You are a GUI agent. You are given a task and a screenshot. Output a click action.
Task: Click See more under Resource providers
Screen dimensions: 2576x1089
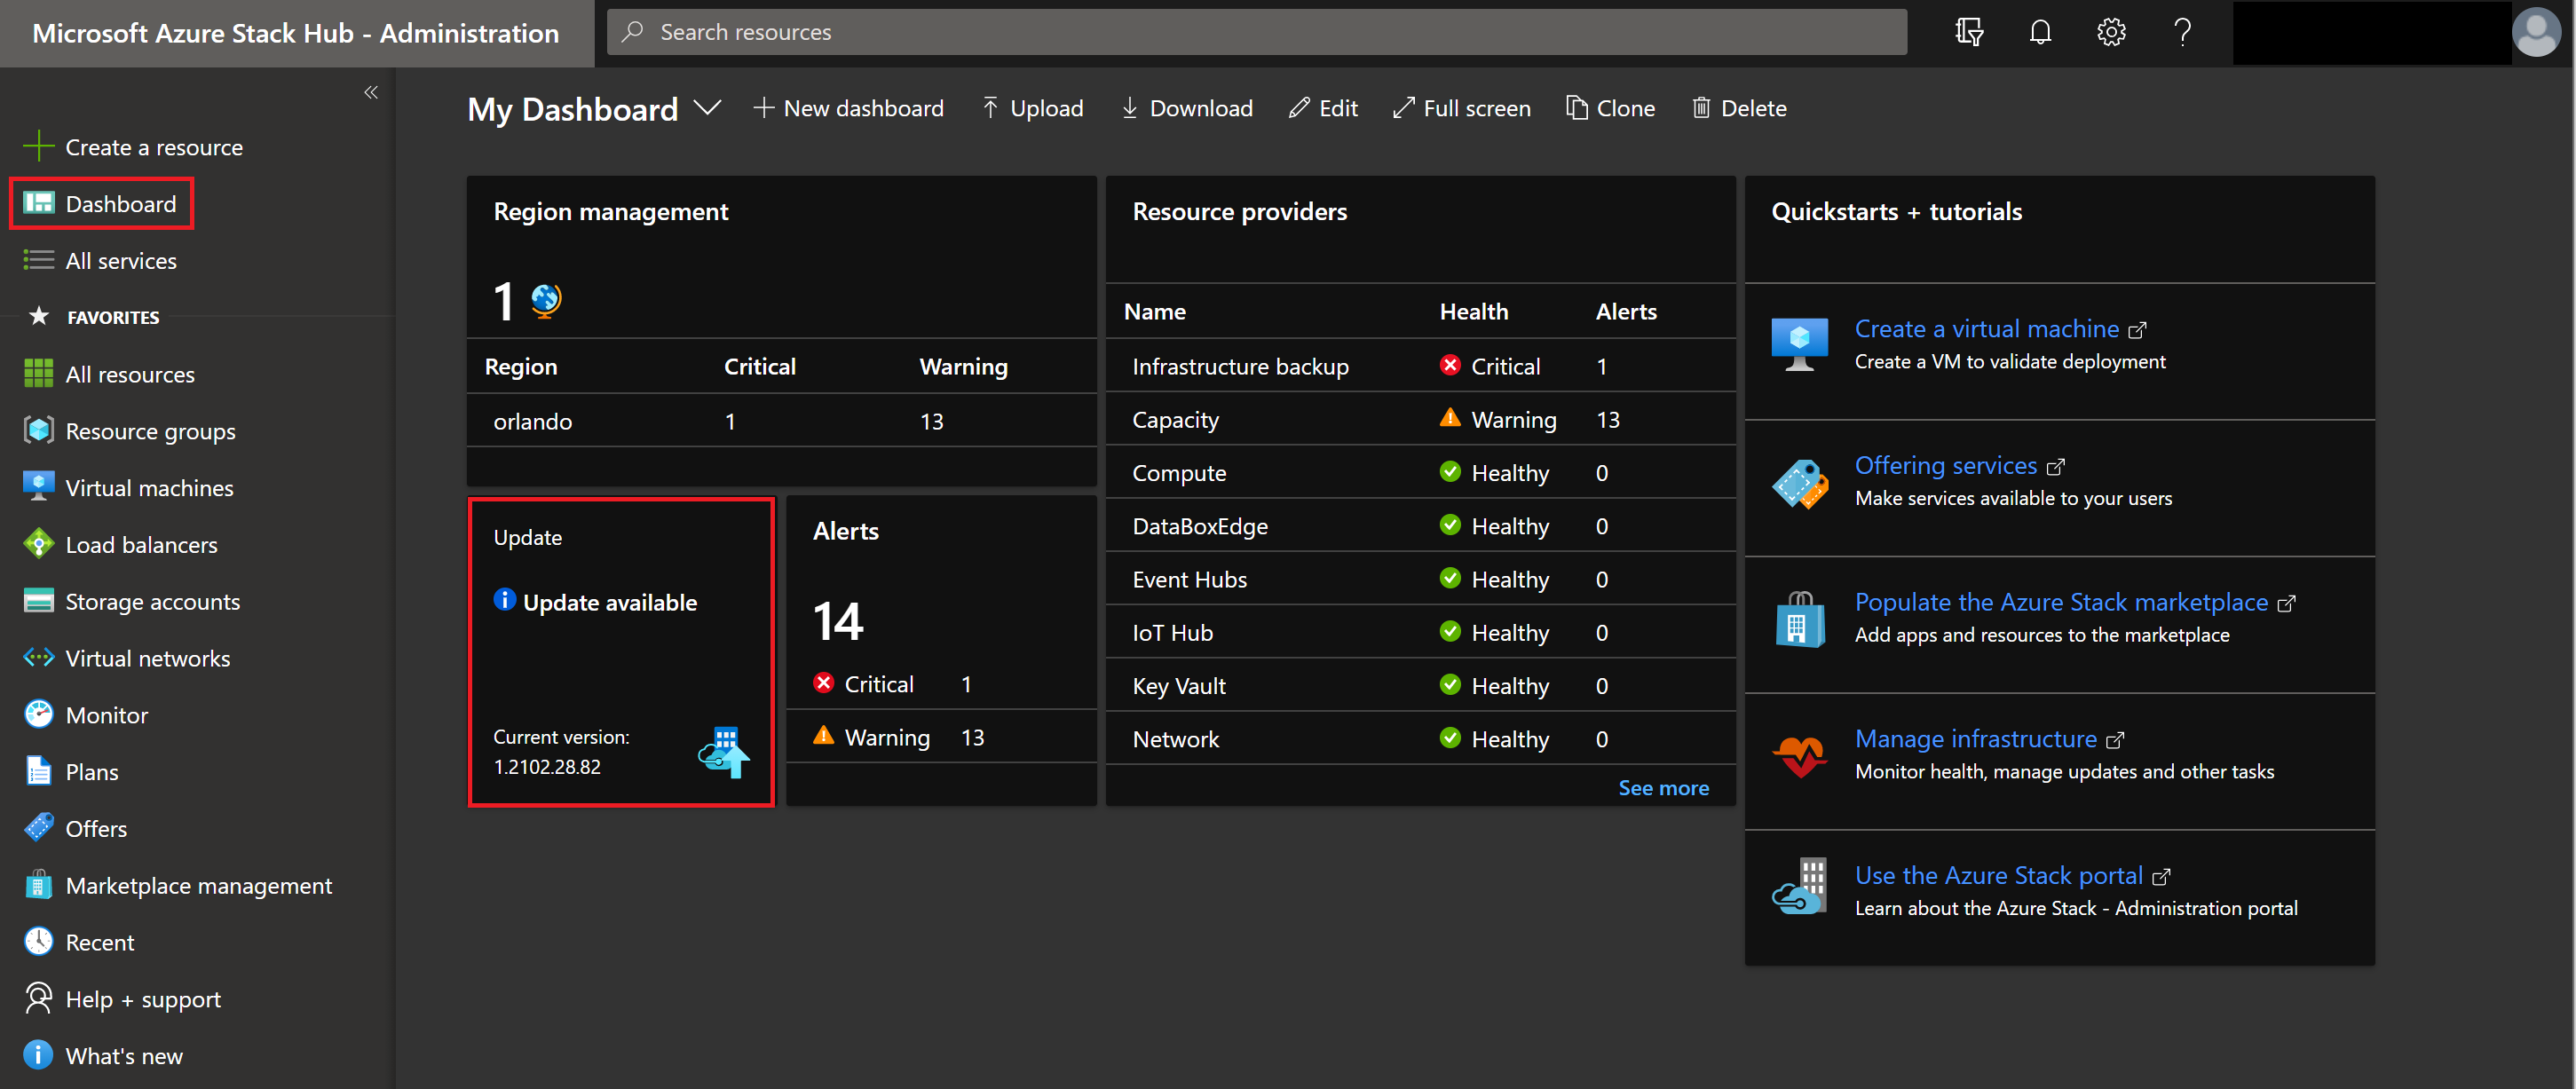[1663, 788]
